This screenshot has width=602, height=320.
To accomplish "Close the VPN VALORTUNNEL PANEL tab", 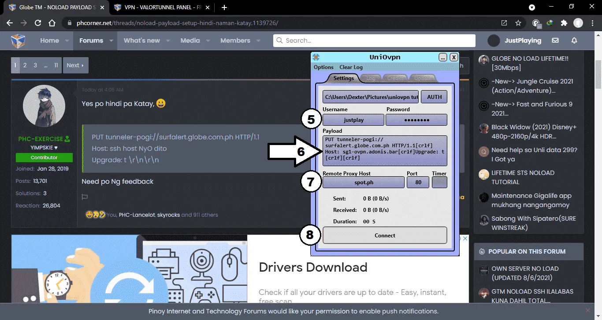I will coord(207,7).
